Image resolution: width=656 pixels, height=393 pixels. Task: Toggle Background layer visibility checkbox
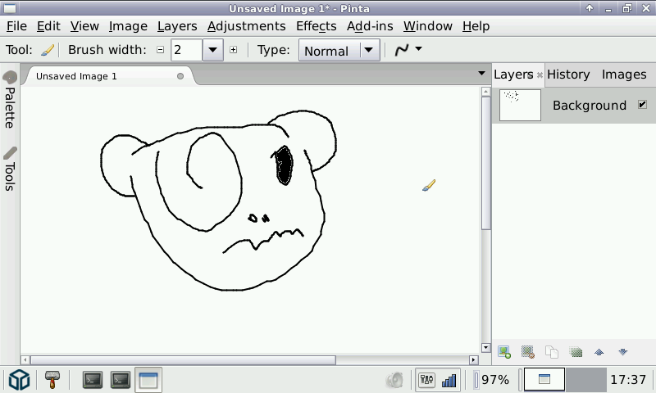[x=642, y=105]
